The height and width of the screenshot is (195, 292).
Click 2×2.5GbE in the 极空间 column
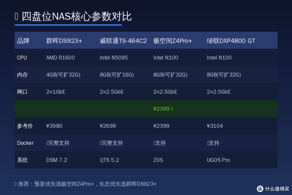165,92
